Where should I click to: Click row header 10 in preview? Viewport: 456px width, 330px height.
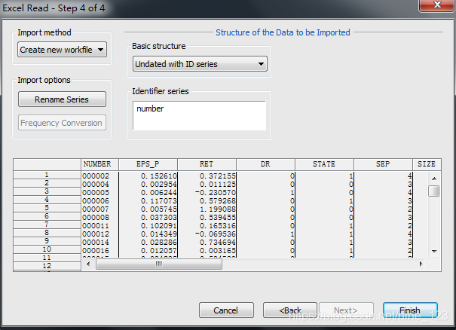tap(47, 249)
